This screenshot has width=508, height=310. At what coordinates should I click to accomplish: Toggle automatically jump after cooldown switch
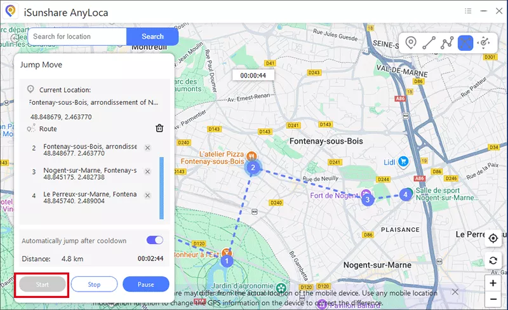click(155, 240)
